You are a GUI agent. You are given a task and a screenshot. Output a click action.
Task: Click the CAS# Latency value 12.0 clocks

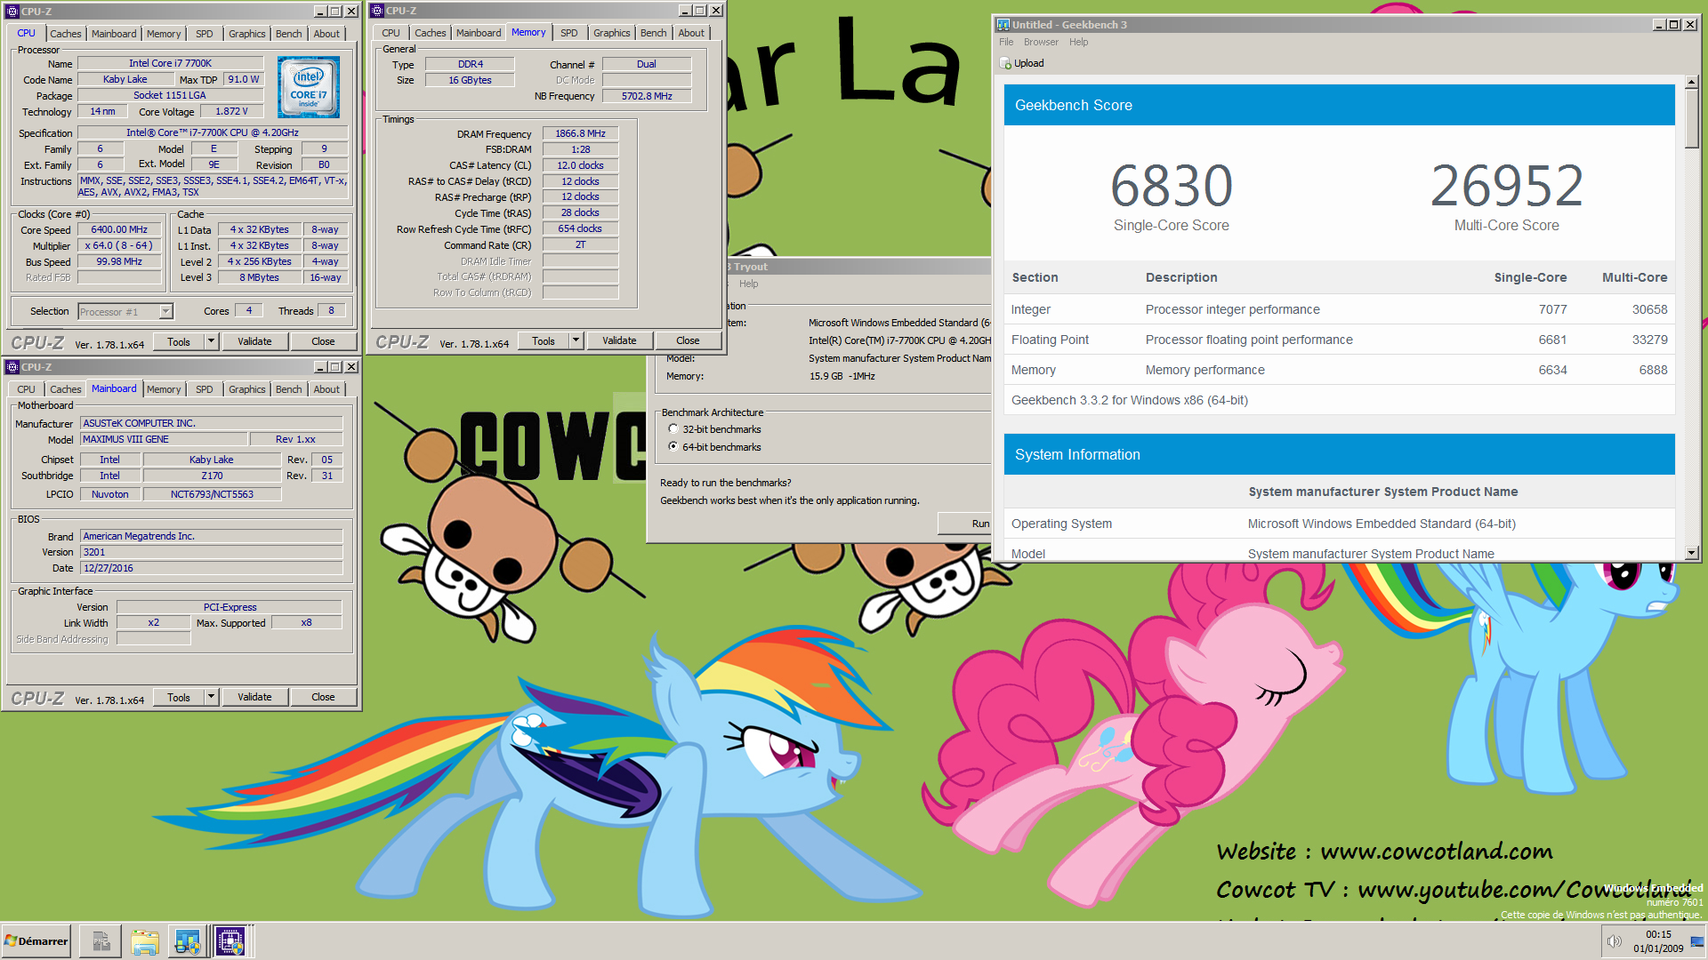[x=580, y=165]
